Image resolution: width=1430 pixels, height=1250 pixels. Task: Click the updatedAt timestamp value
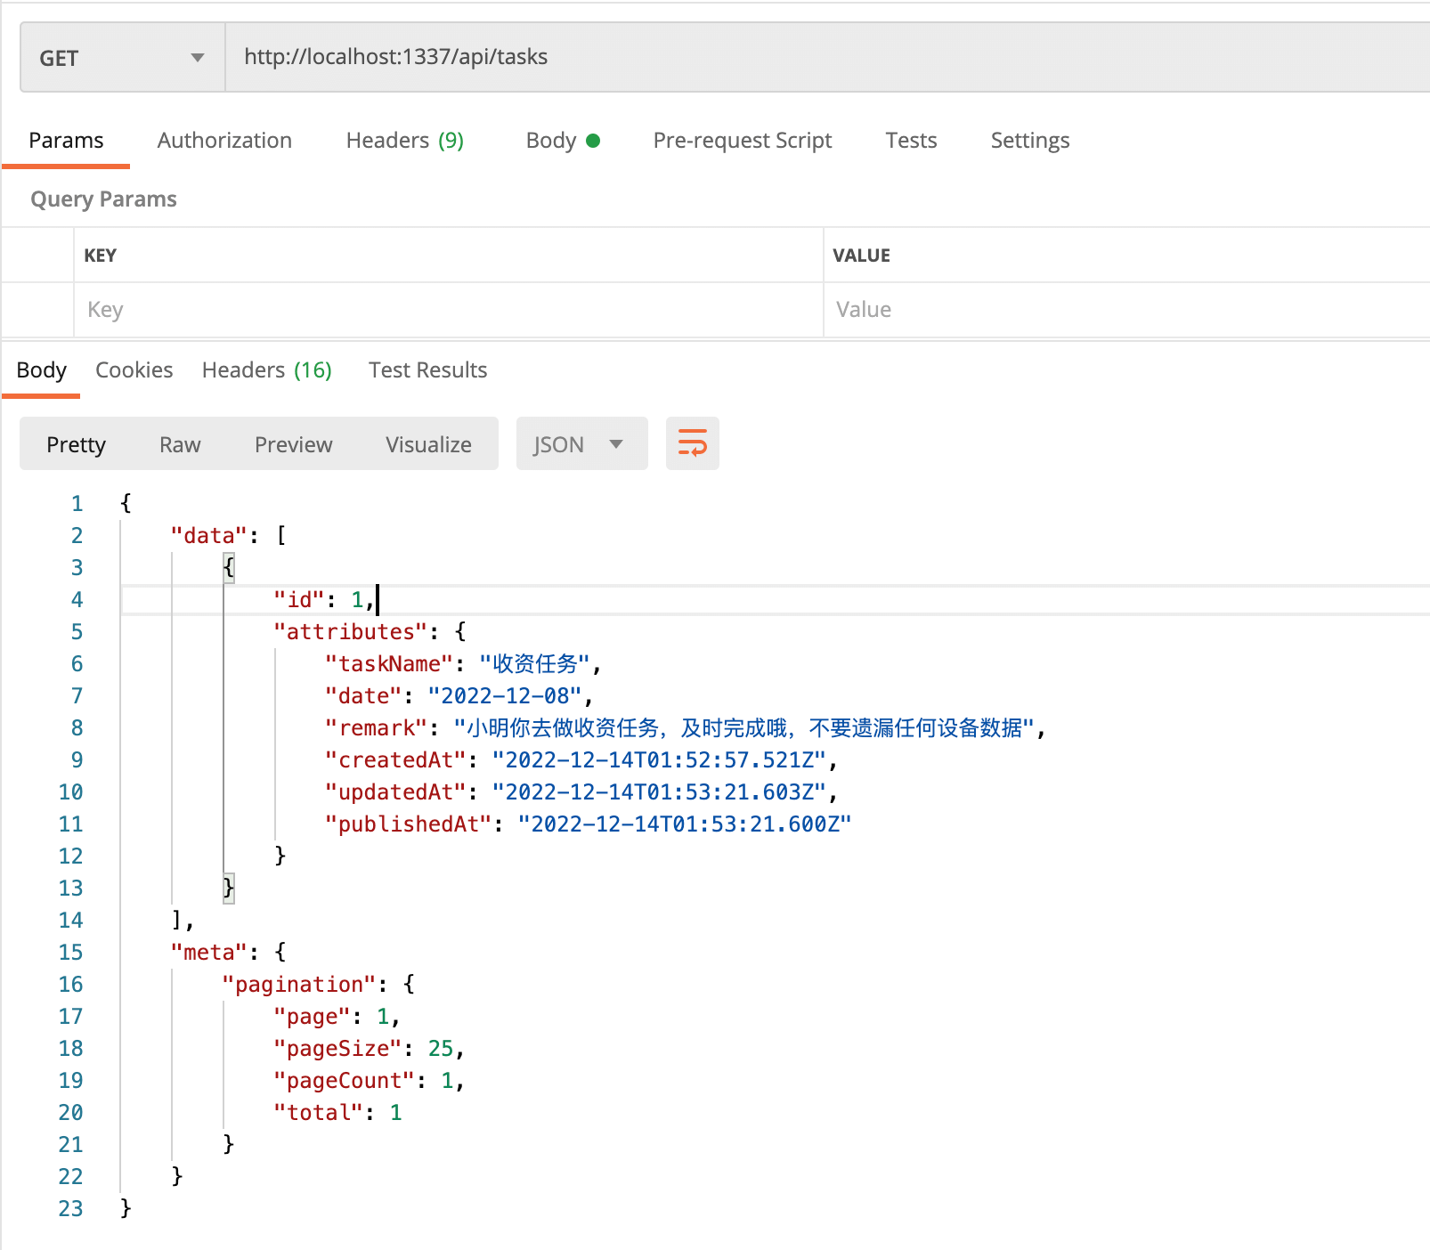(660, 792)
